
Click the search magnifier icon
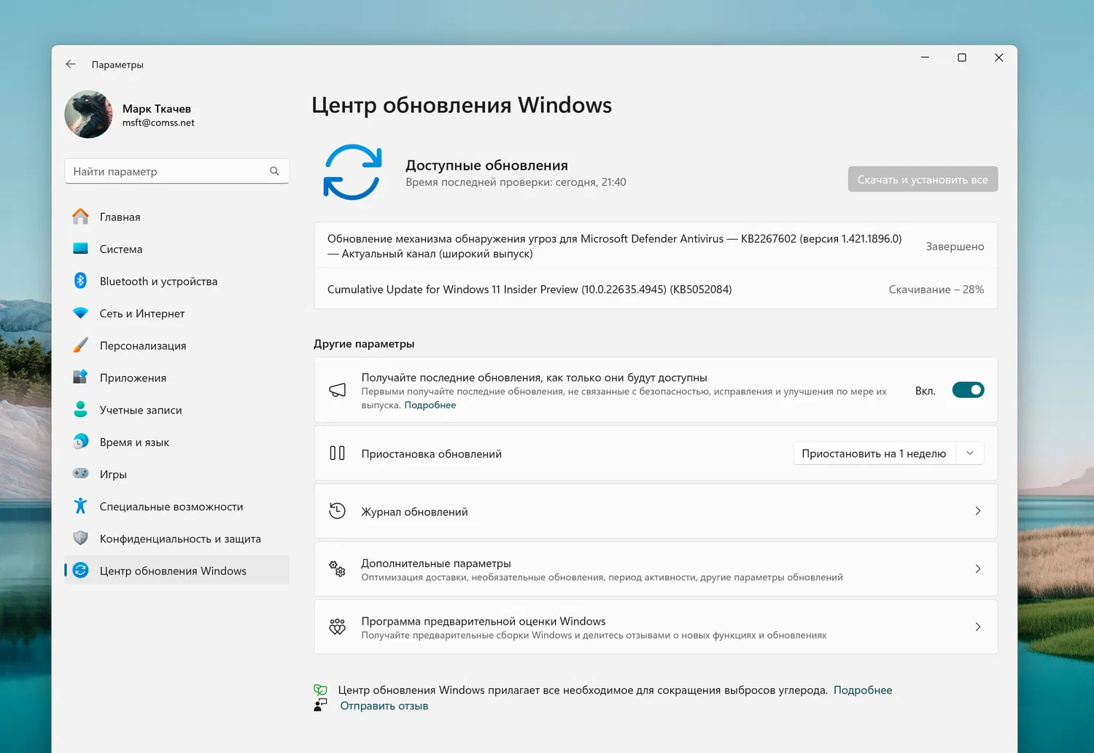tap(274, 171)
